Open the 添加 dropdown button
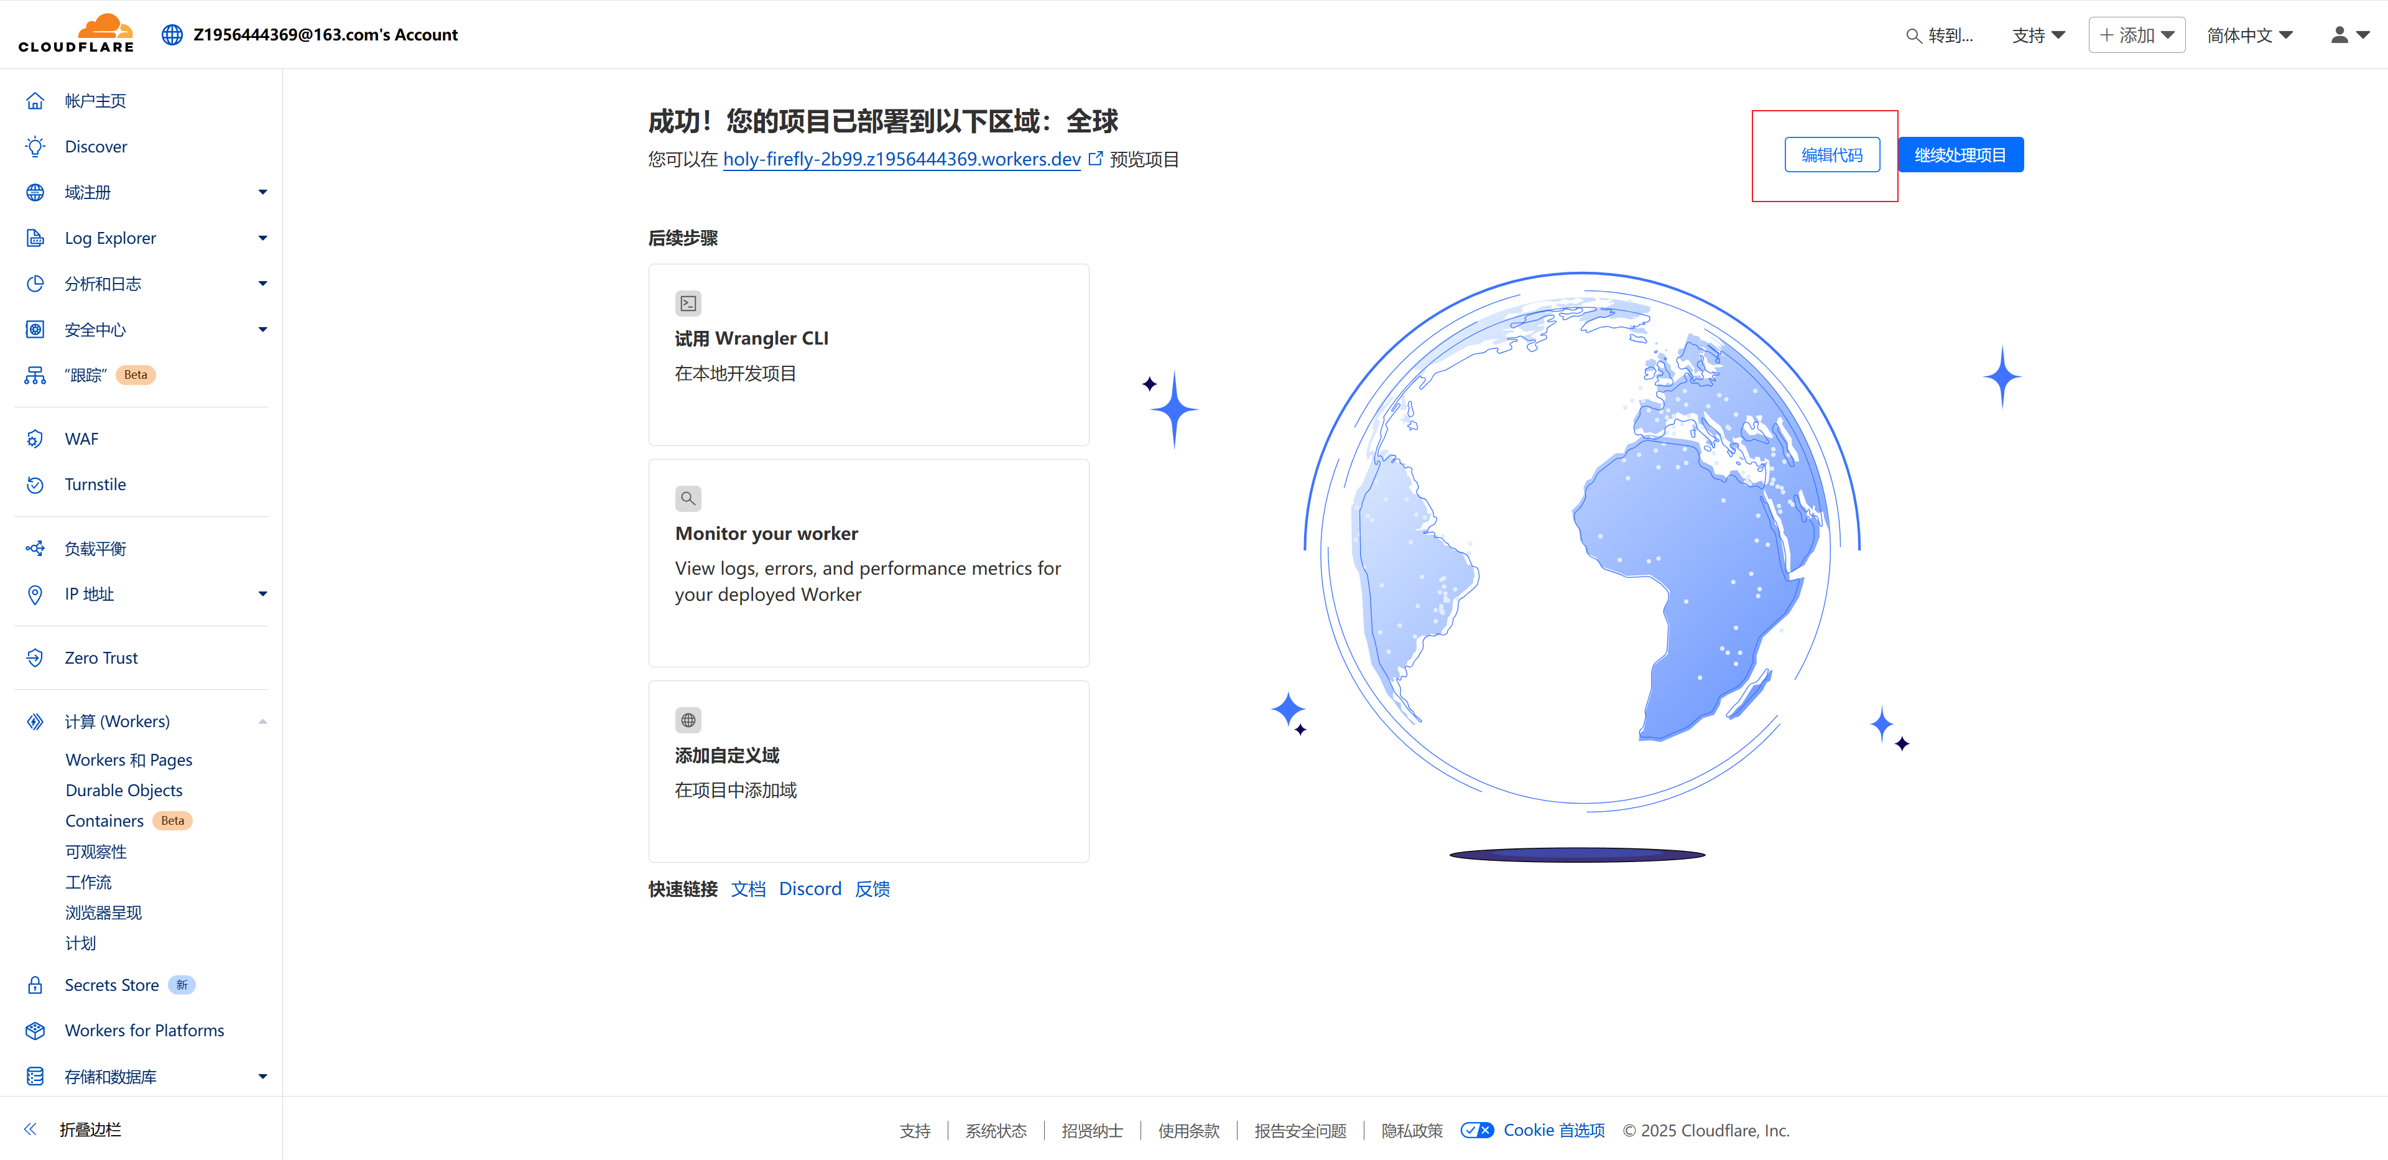The width and height of the screenshot is (2388, 1160). (2136, 35)
